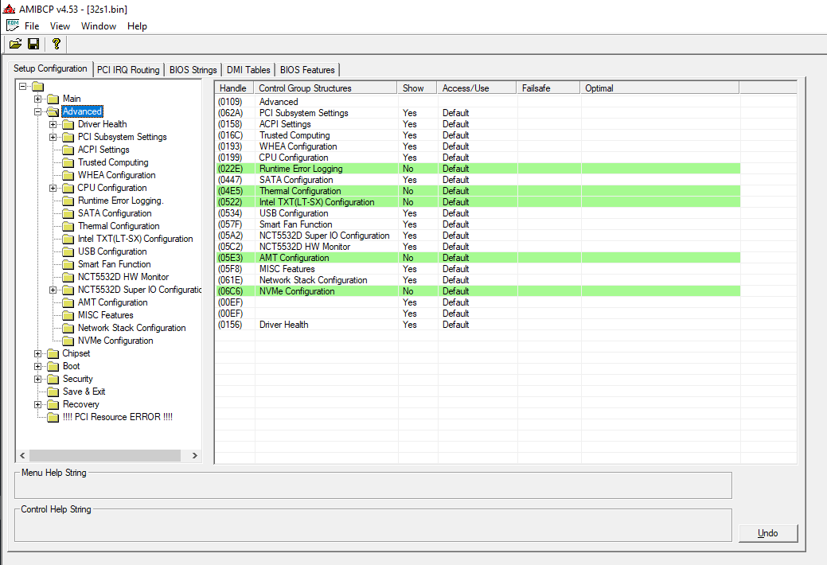827x565 pixels.
Task: Click handle (062A) in the table
Action: [x=231, y=113]
